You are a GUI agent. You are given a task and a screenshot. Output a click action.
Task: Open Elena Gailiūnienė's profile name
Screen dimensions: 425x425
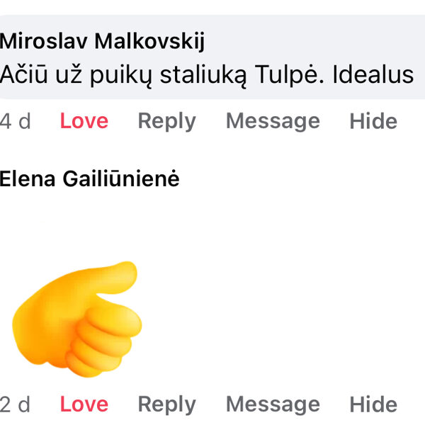89,179
